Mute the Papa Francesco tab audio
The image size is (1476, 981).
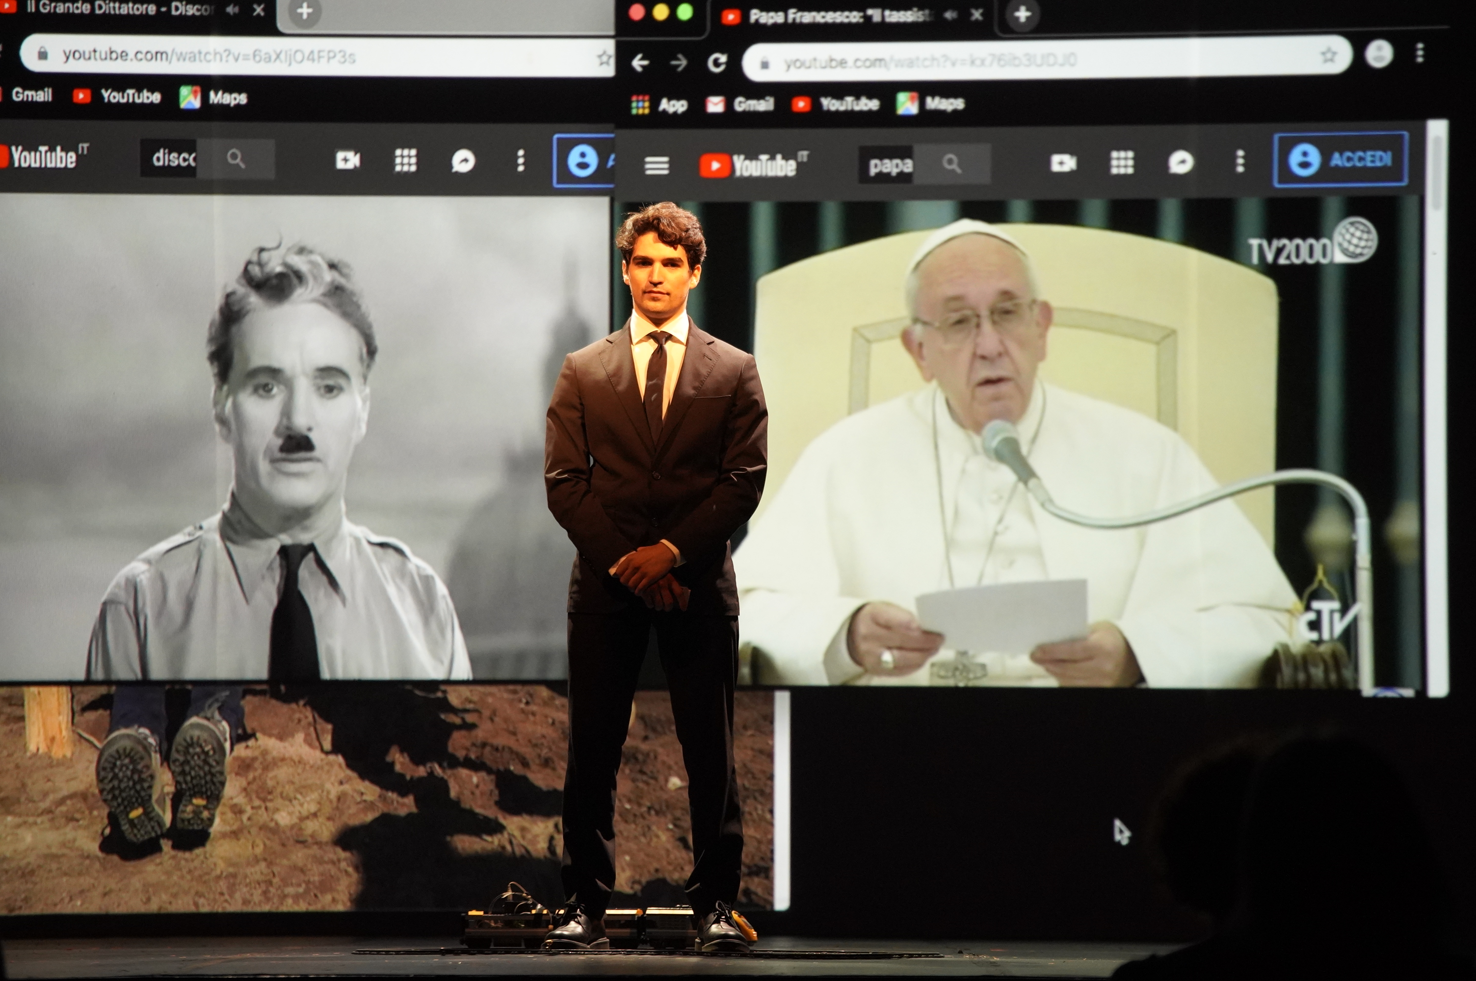tap(950, 15)
